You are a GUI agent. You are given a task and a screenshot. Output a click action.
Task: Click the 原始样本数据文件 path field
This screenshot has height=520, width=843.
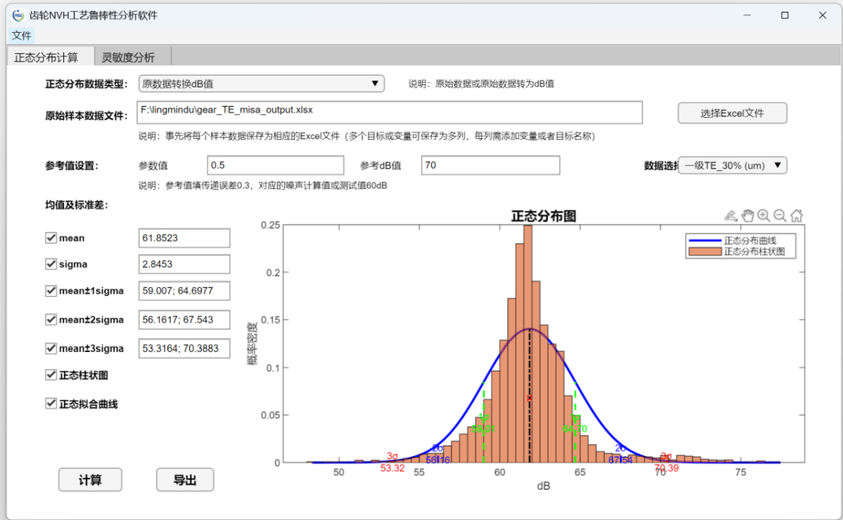coord(389,112)
